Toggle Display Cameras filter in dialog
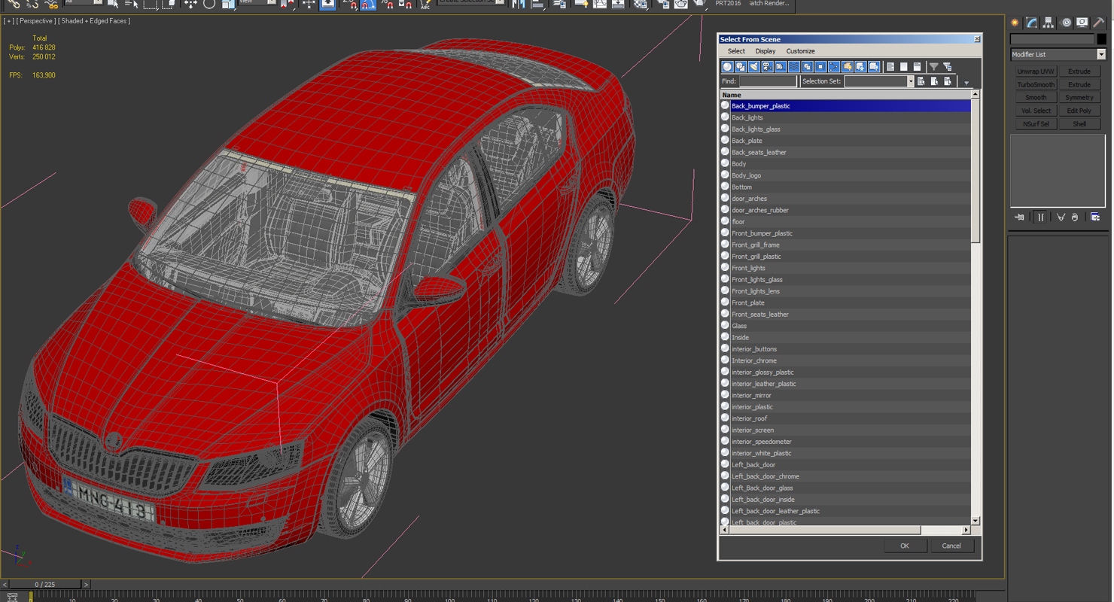The image size is (1114, 602). click(x=767, y=67)
